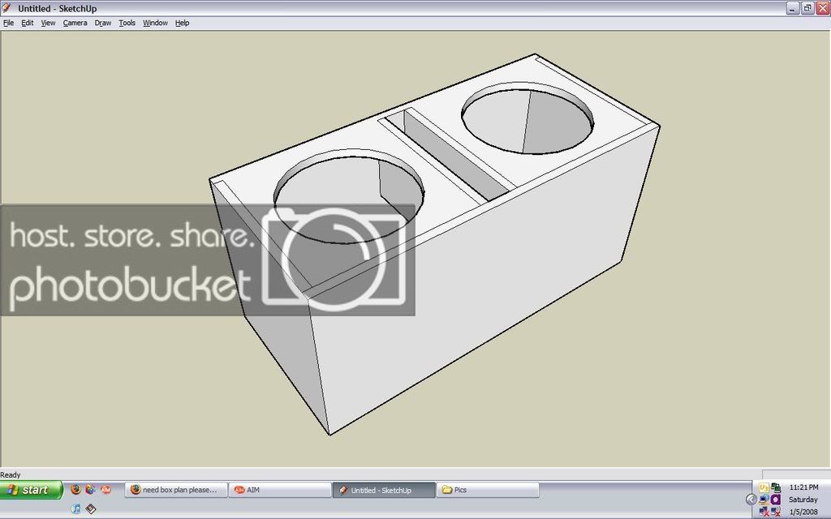Screen dimensions: 831x519
Task: Click the Windows Start button
Action: coord(31,490)
